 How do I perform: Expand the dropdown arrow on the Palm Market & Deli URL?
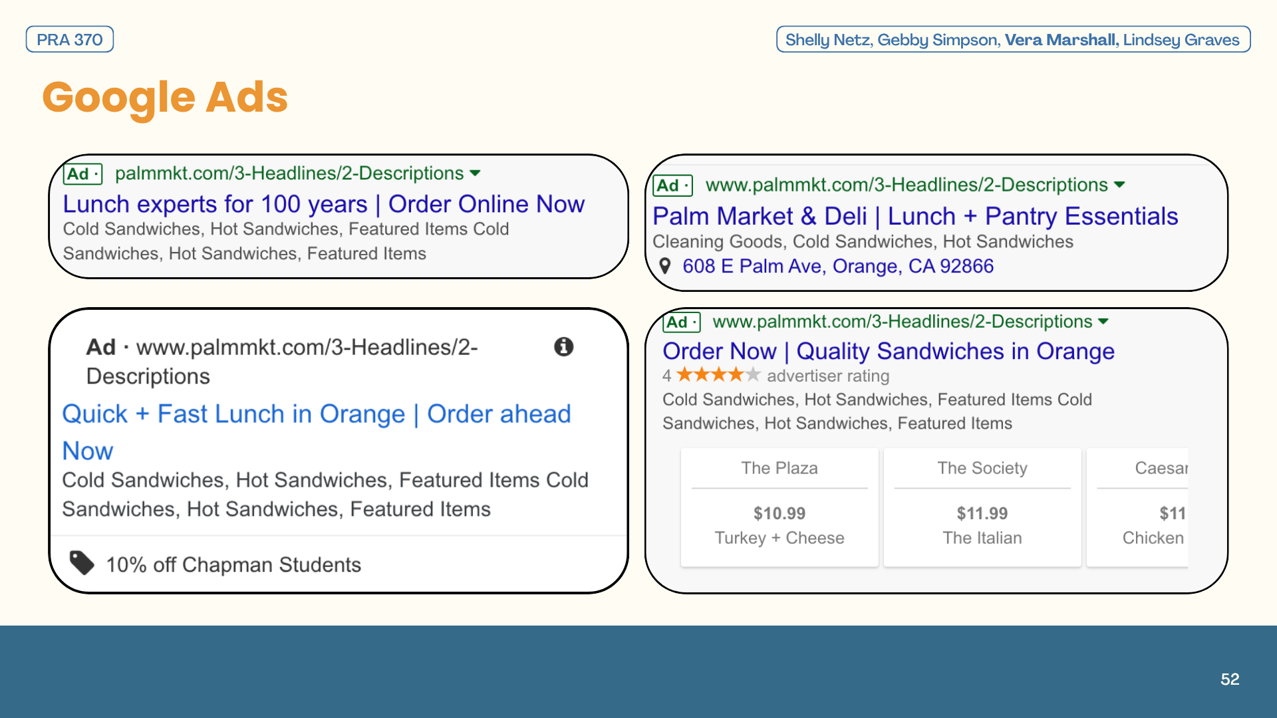point(1119,185)
